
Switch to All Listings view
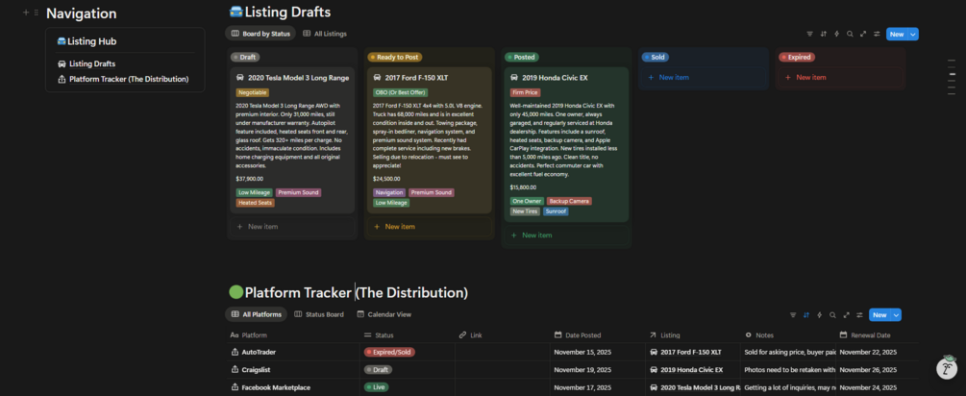[x=325, y=34]
